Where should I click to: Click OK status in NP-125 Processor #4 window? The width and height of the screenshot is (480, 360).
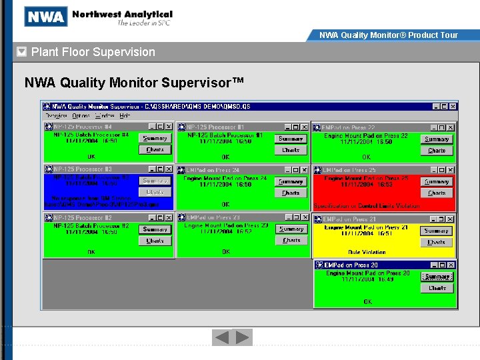tap(91, 157)
